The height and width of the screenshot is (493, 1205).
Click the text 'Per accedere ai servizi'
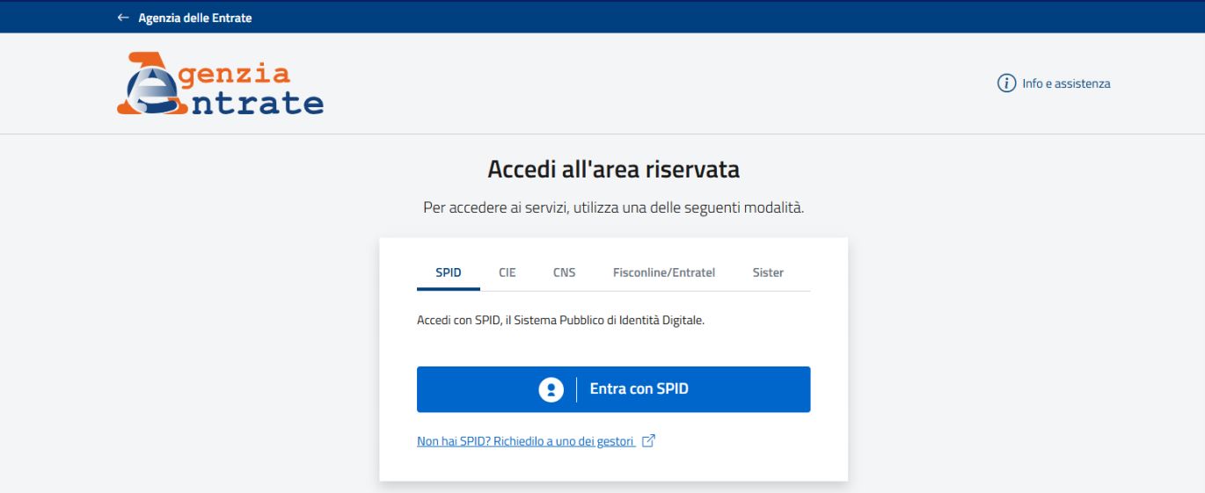click(495, 210)
